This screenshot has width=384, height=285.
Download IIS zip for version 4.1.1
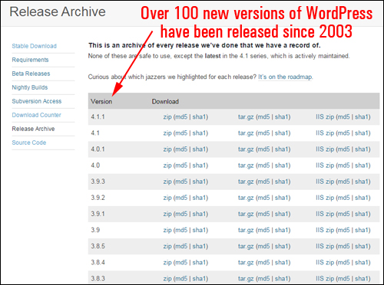tap(325, 117)
